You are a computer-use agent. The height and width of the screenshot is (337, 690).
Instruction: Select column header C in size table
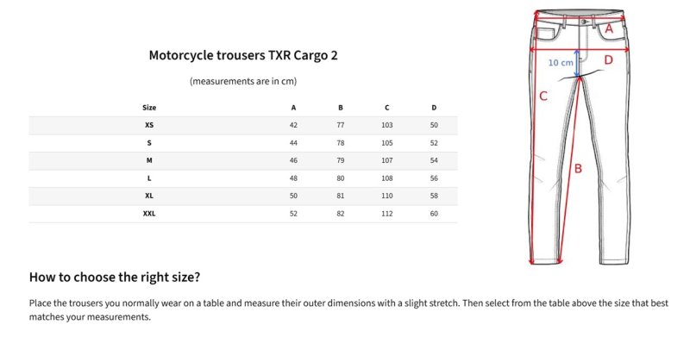(386, 108)
